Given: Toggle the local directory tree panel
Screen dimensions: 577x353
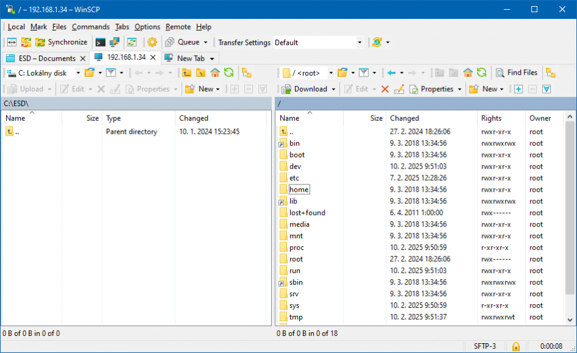Looking at the screenshot, I should click(247, 73).
